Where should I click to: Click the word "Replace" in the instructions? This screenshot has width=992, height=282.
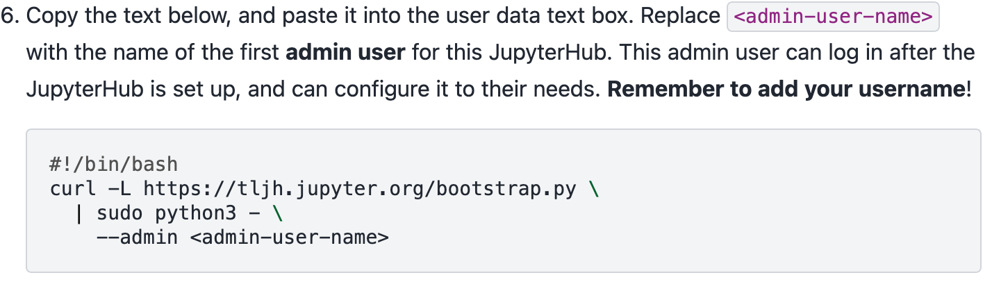[679, 17]
